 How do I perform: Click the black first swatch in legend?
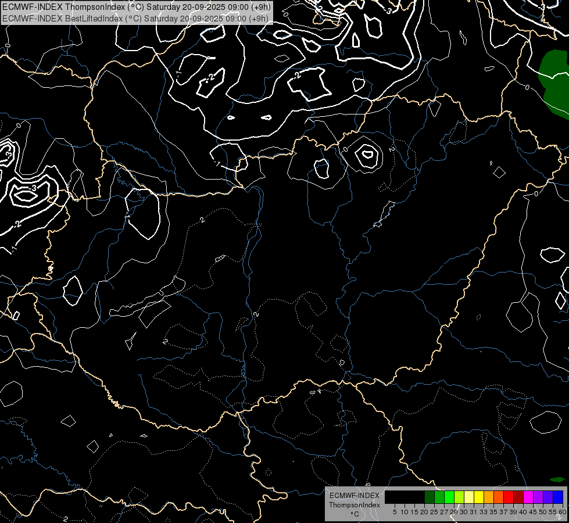389,497
